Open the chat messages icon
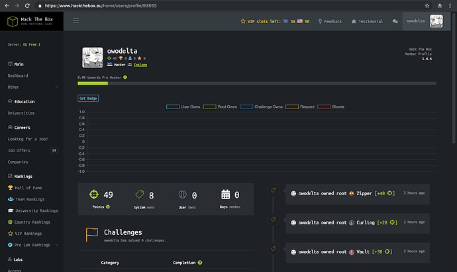The height and width of the screenshot is (272, 457). [395, 21]
